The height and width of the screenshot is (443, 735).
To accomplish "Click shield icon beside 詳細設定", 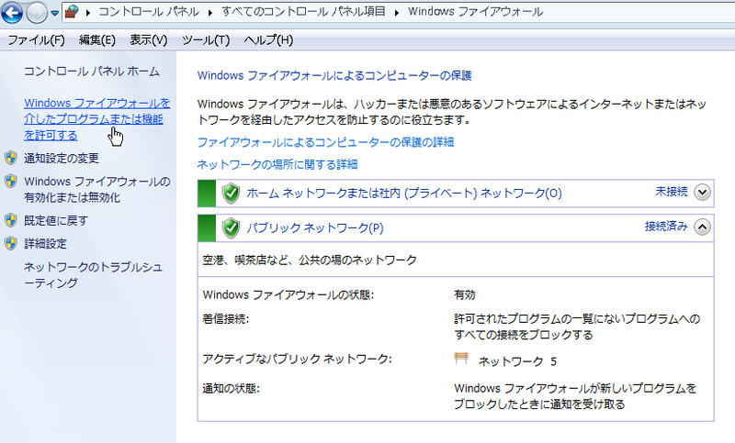I will tap(11, 243).
